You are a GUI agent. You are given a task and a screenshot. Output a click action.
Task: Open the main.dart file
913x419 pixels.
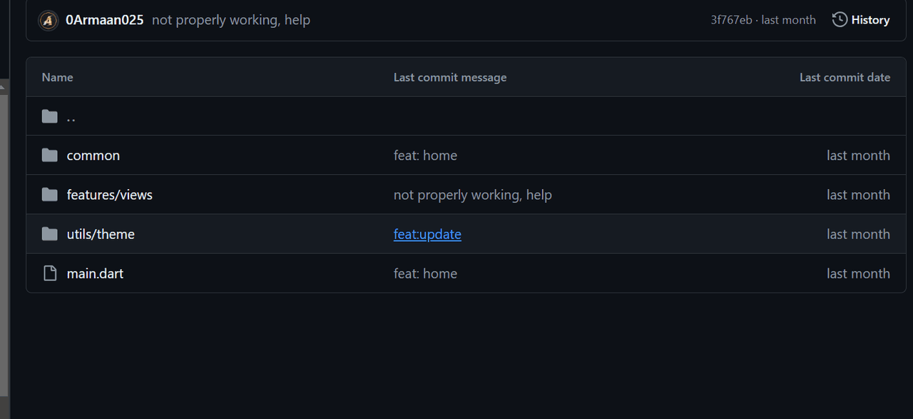95,273
